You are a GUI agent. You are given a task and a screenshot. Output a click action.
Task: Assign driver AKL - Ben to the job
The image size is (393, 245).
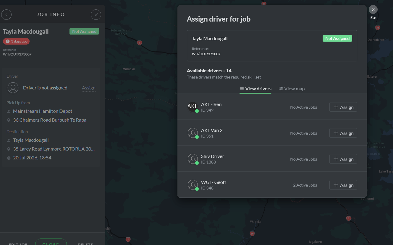(343, 107)
